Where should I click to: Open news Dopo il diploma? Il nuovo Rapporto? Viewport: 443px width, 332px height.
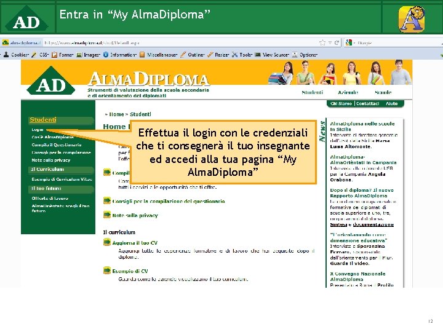pos(362,193)
